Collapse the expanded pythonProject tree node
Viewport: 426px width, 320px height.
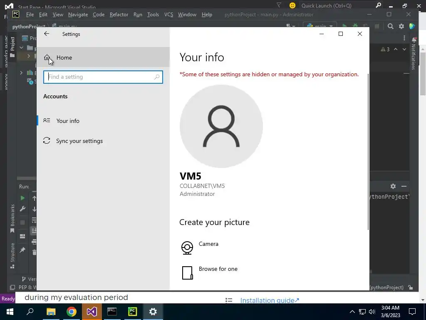click(21, 48)
